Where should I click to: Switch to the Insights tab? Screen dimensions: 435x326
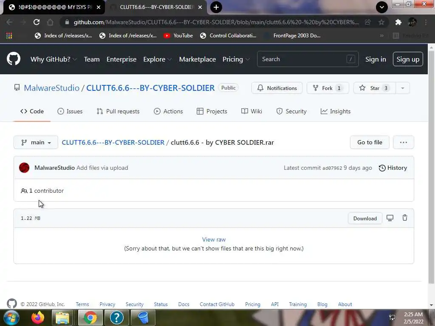(336, 111)
